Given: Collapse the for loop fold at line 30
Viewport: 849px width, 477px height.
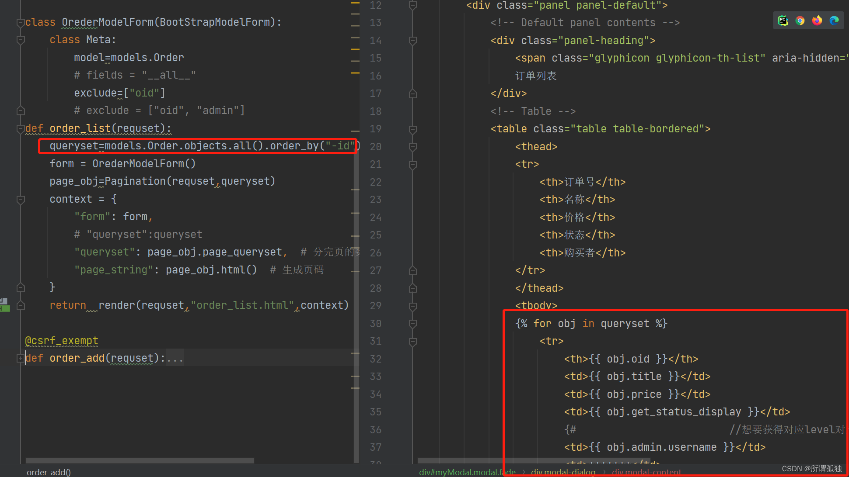Looking at the screenshot, I should pyautogui.click(x=412, y=324).
